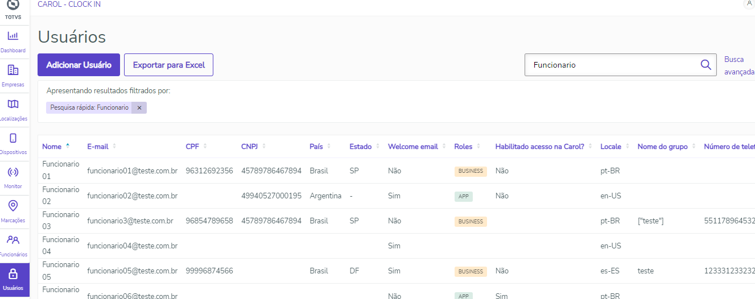
Task: Click Exportar para Excel button
Action: point(168,65)
